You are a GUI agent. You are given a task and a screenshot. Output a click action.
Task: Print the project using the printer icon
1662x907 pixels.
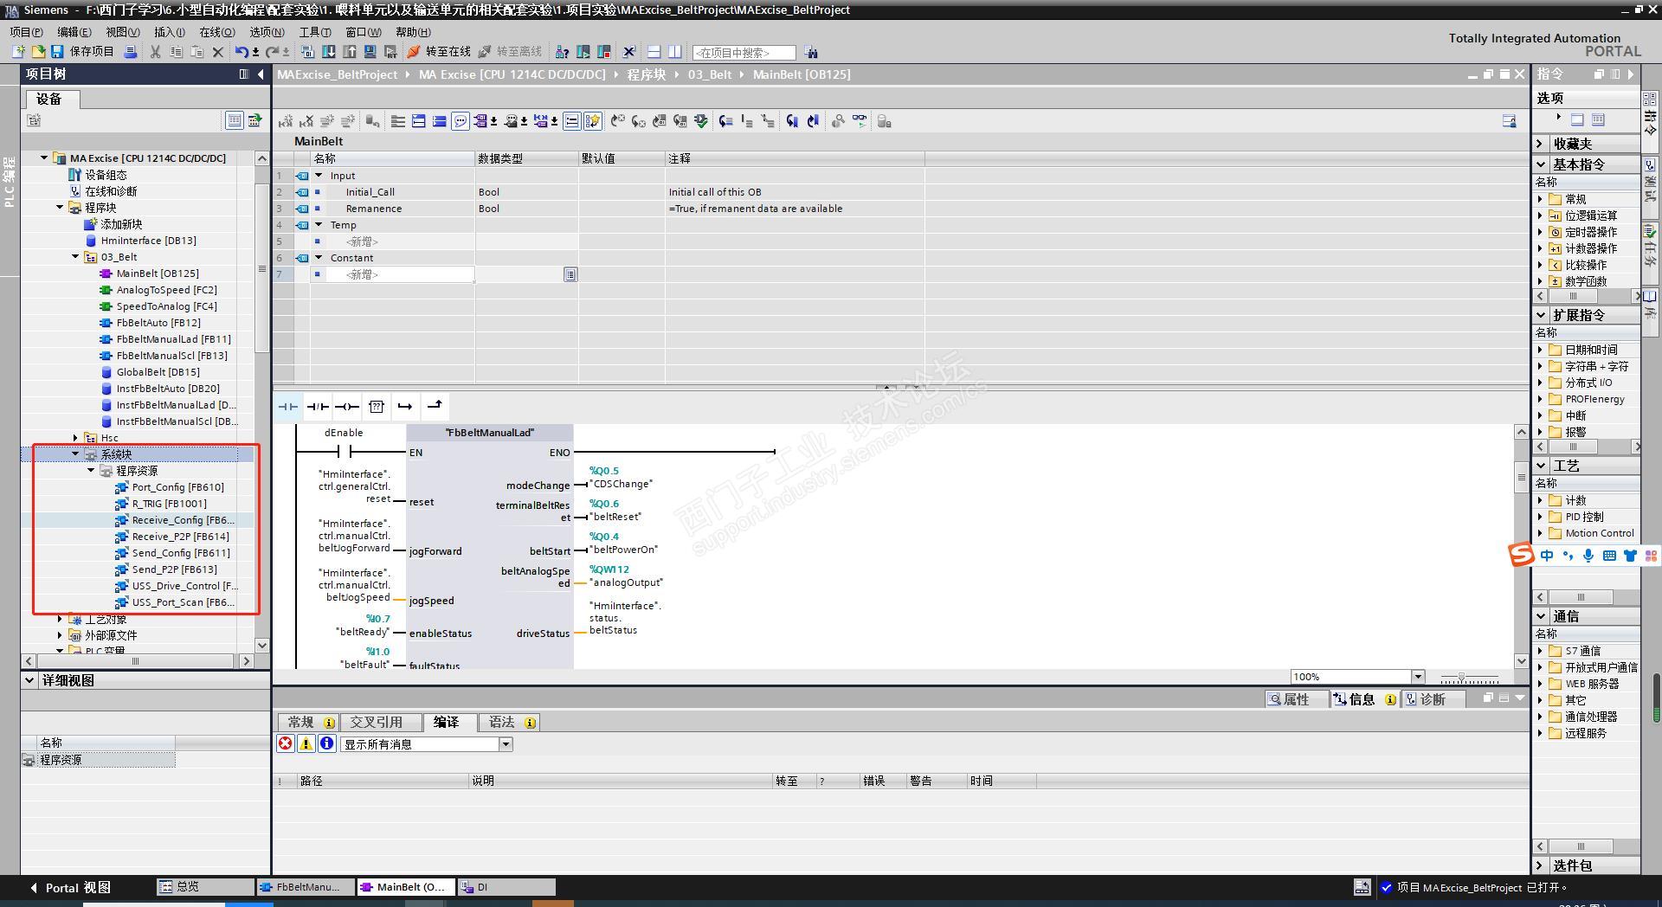pos(131,52)
